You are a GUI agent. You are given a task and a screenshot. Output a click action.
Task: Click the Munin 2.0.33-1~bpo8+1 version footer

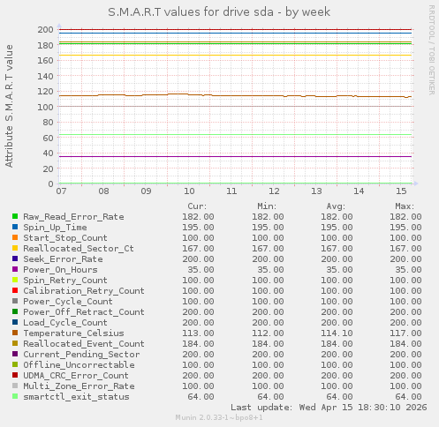[x=219, y=417]
